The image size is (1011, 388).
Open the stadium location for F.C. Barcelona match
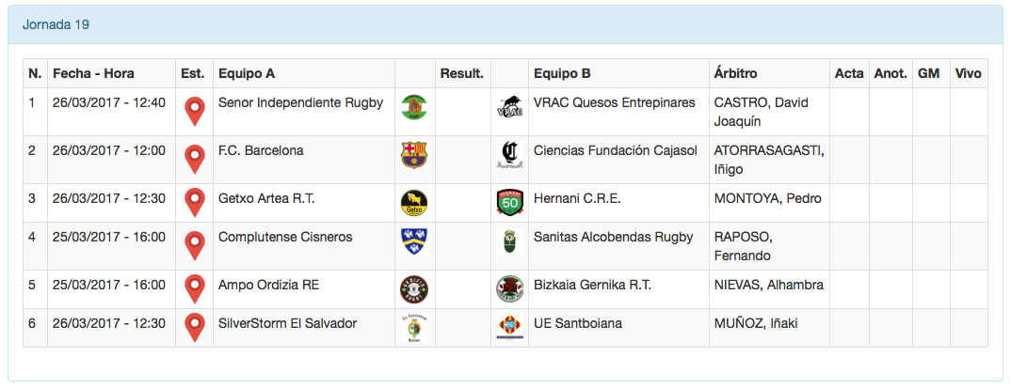click(x=194, y=160)
